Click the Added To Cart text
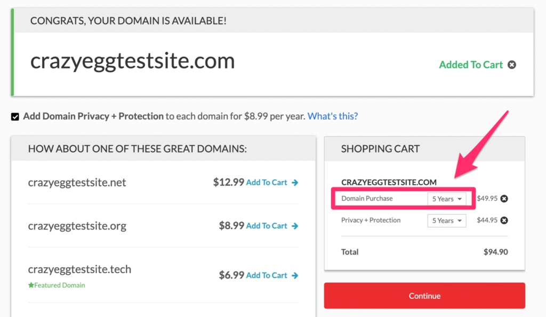Image resolution: width=546 pixels, height=317 pixels. 471,65
